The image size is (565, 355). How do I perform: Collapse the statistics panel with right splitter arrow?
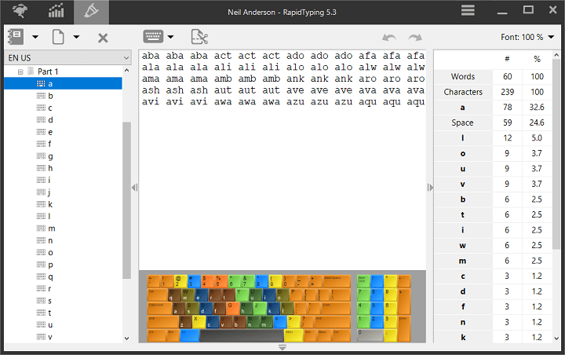pos(429,187)
